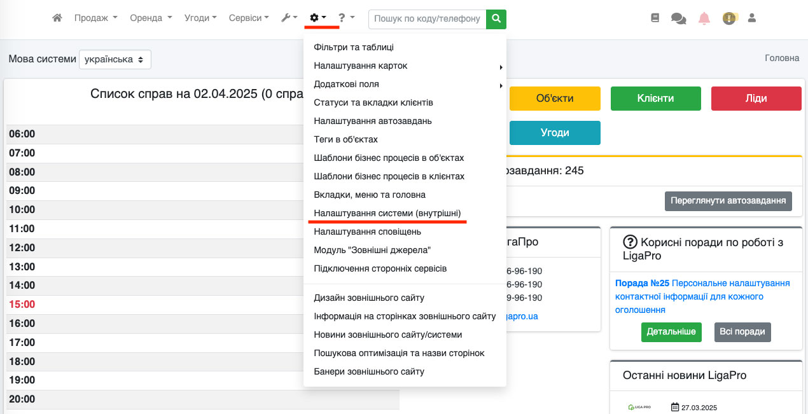Open the question mark help menu

(346, 18)
